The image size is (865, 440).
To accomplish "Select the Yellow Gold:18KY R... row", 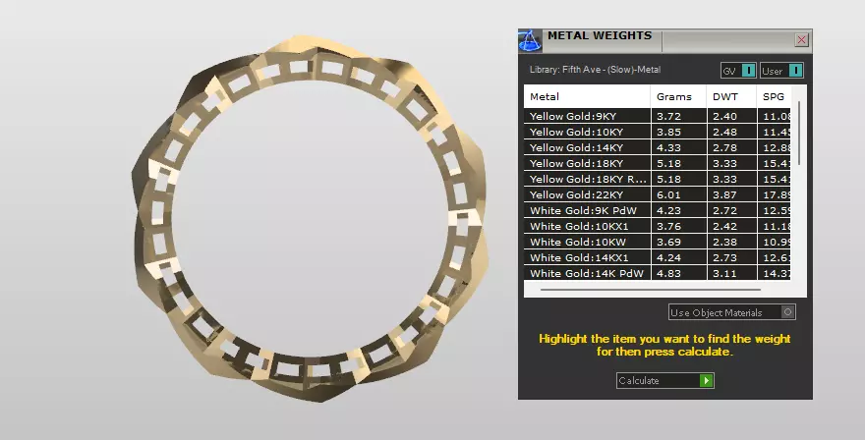I will (657, 179).
